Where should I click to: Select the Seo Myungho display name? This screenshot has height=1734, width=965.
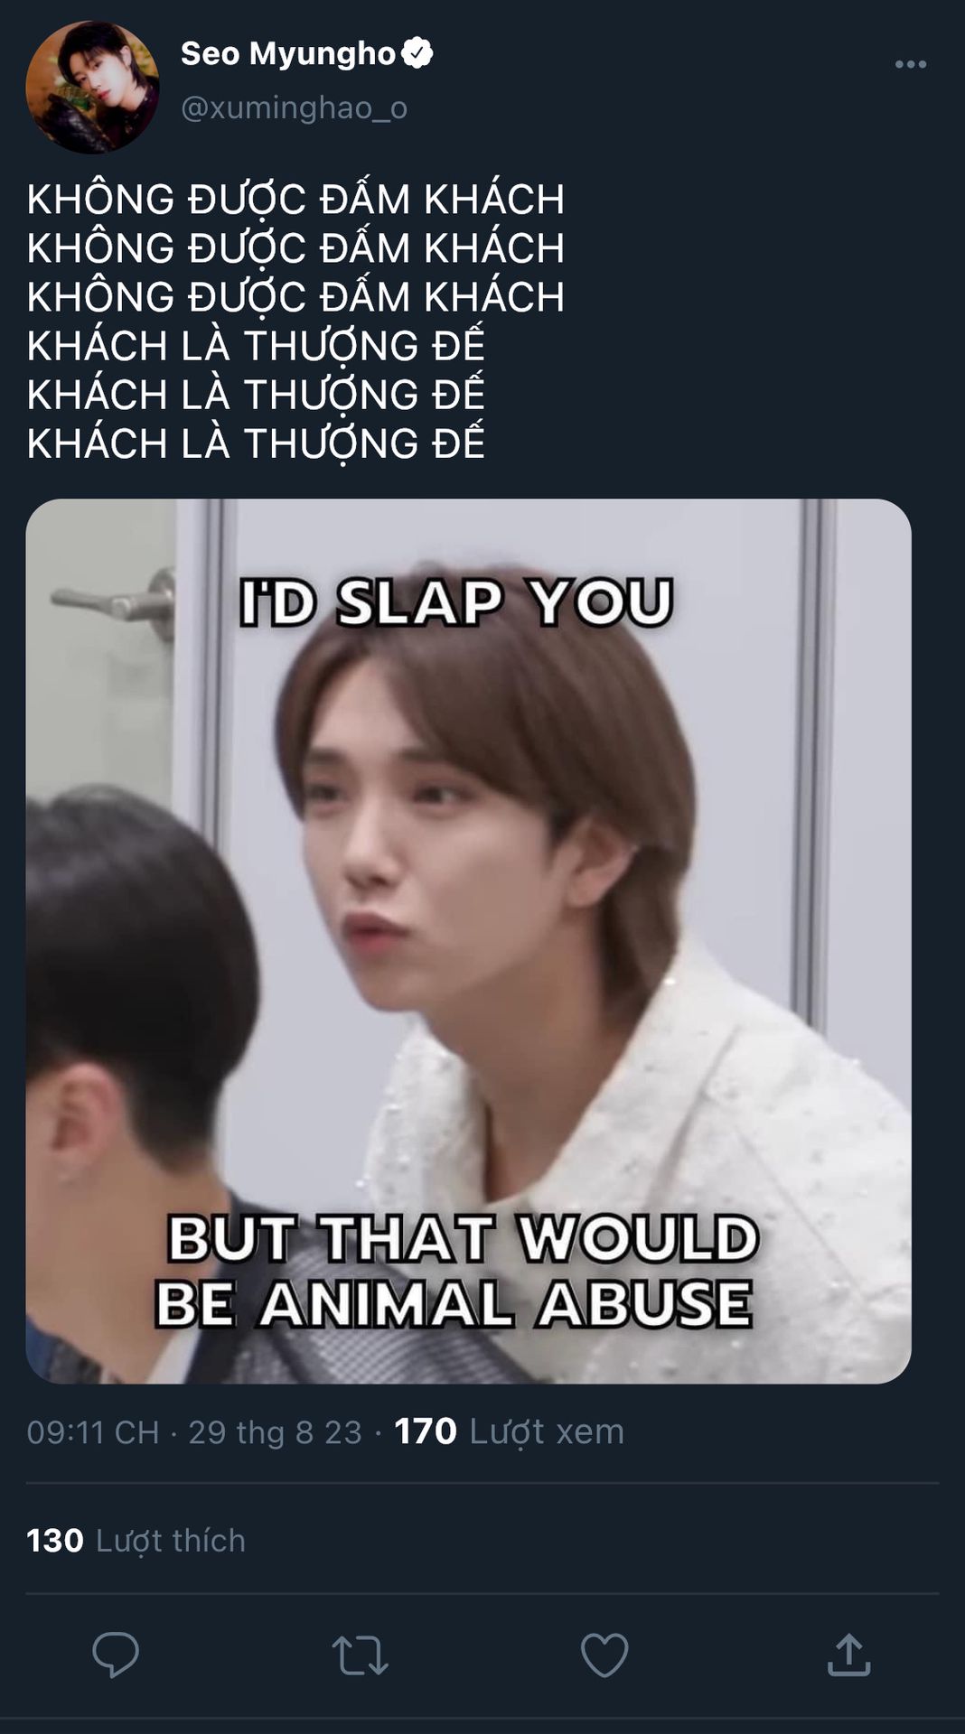point(288,53)
